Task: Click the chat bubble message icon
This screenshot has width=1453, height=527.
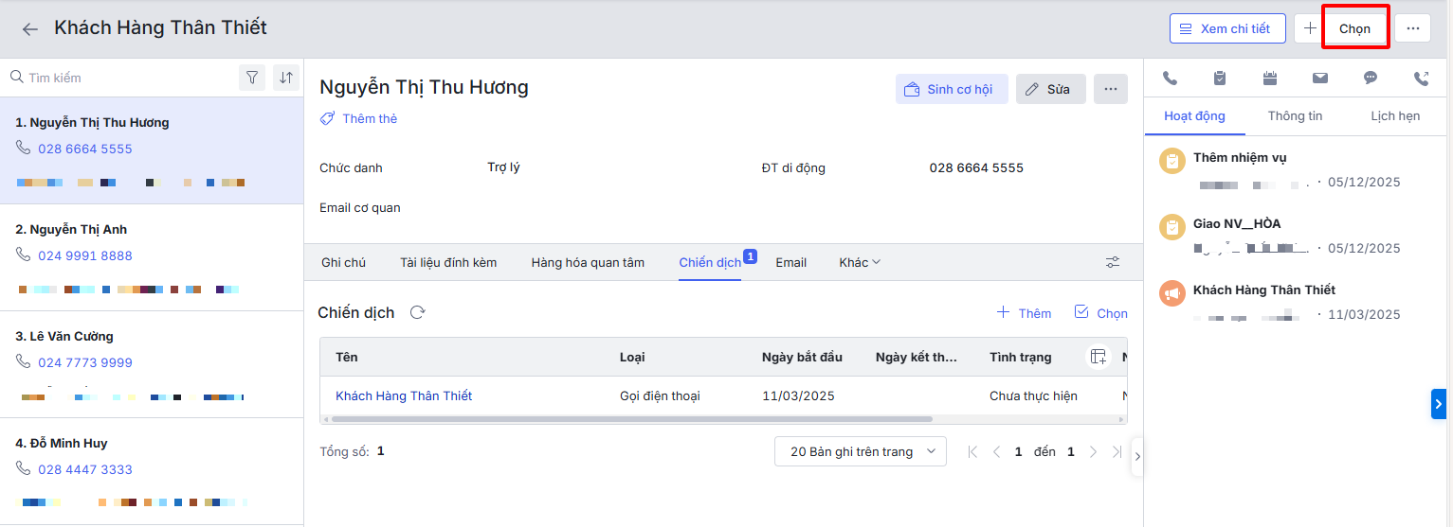Action: [1371, 79]
